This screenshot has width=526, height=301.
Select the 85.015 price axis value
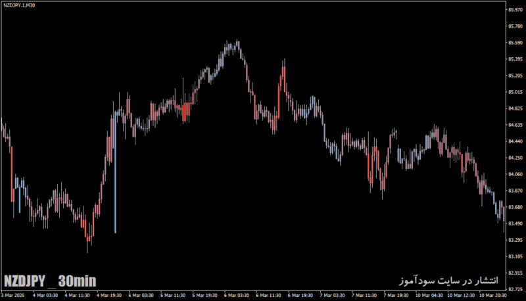(x=515, y=92)
